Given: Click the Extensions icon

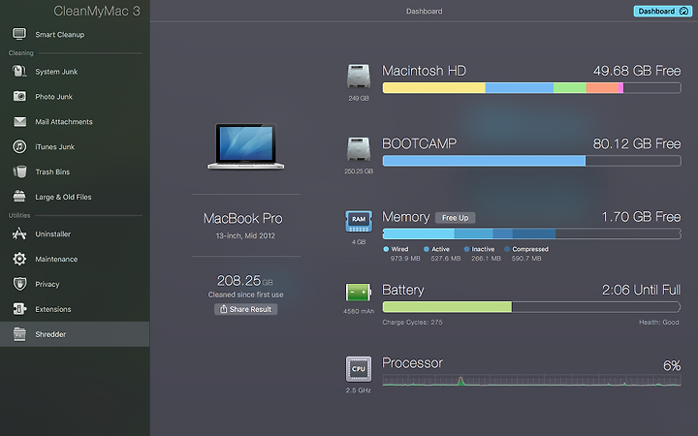Looking at the screenshot, I should [x=19, y=309].
